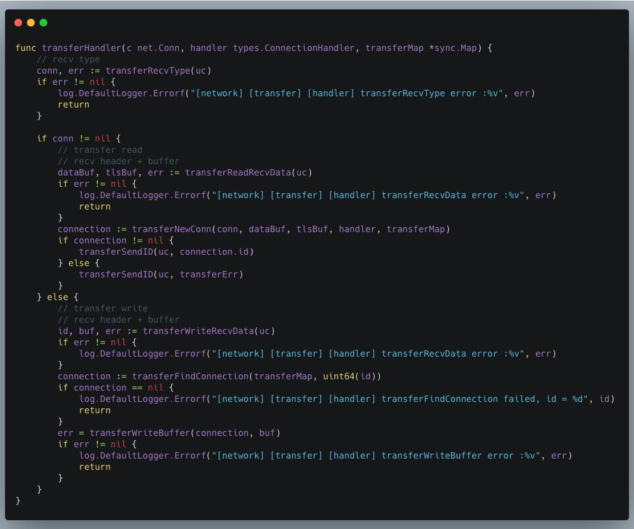
Task: Click the types.ConnectionHandler parameter type
Action: click(x=293, y=48)
